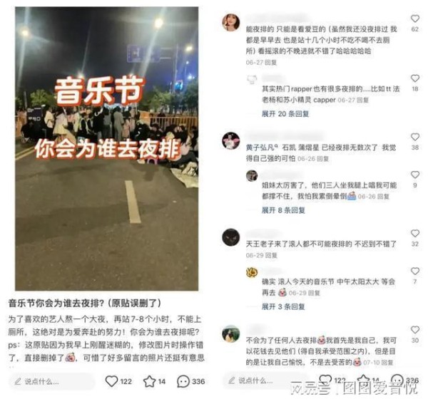Open comments via bubble icon showing 336
Image resolution: width=428 pixels, height=404 pixels.
click(x=183, y=381)
